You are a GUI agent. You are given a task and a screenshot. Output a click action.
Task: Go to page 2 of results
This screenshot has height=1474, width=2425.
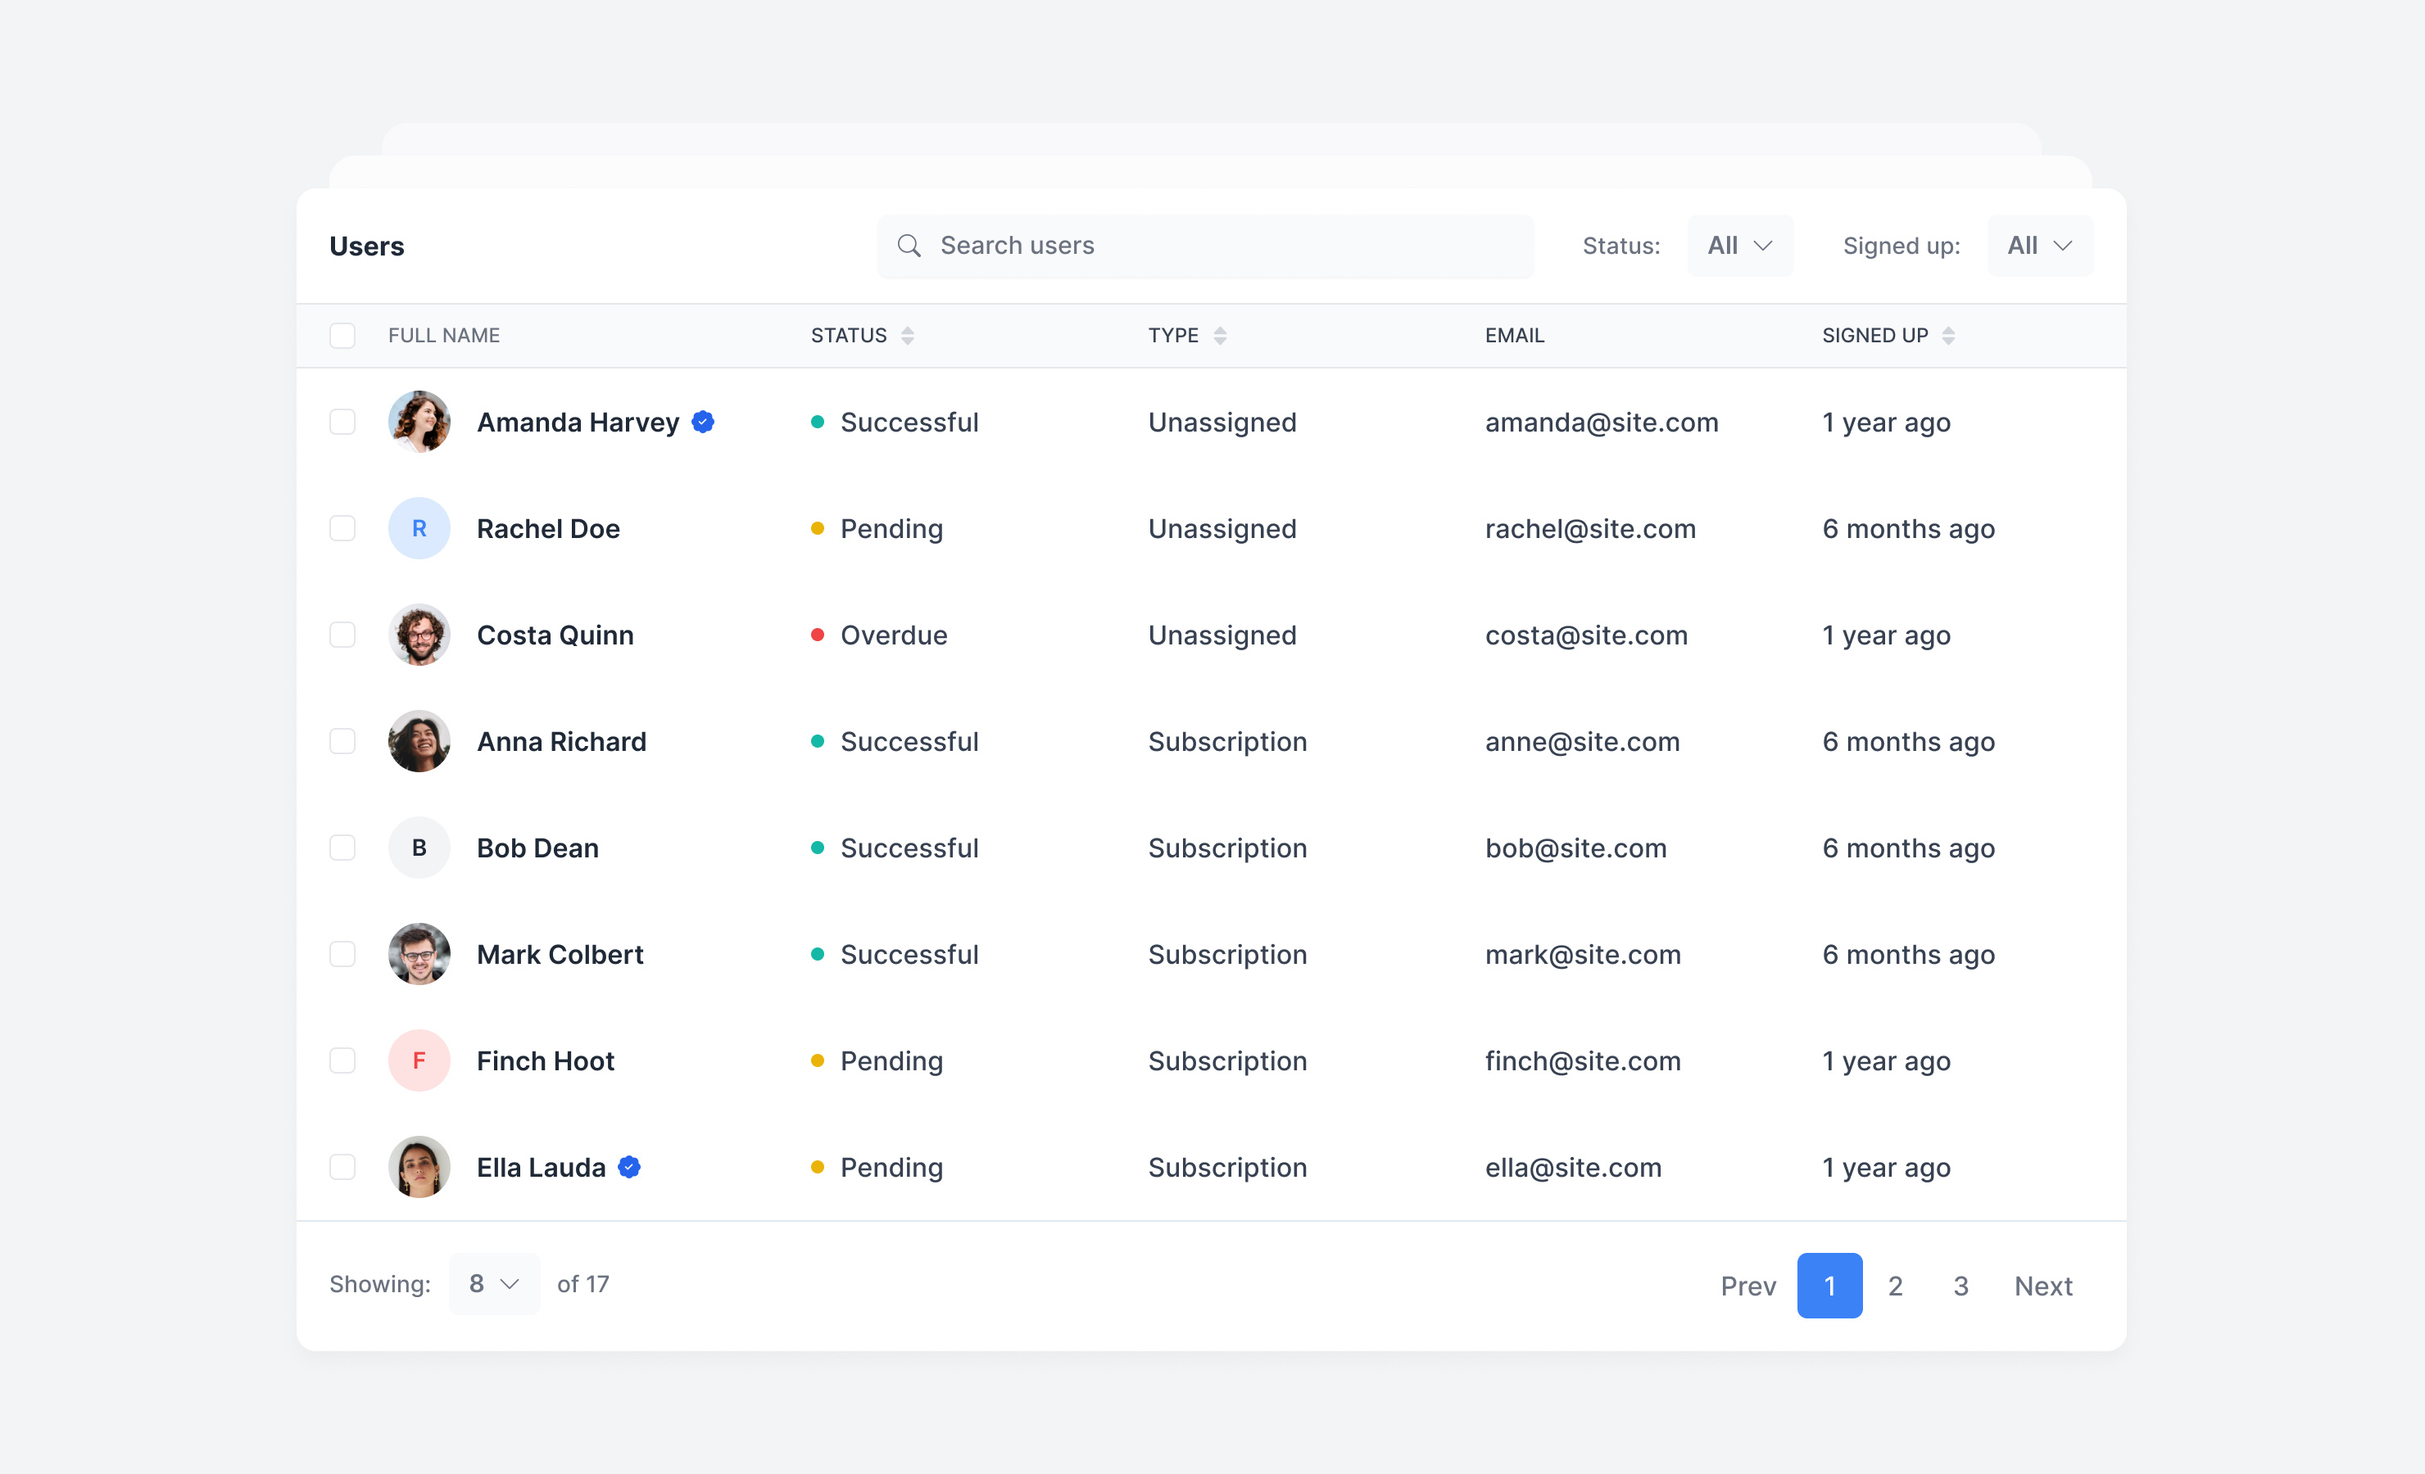(x=1894, y=1285)
